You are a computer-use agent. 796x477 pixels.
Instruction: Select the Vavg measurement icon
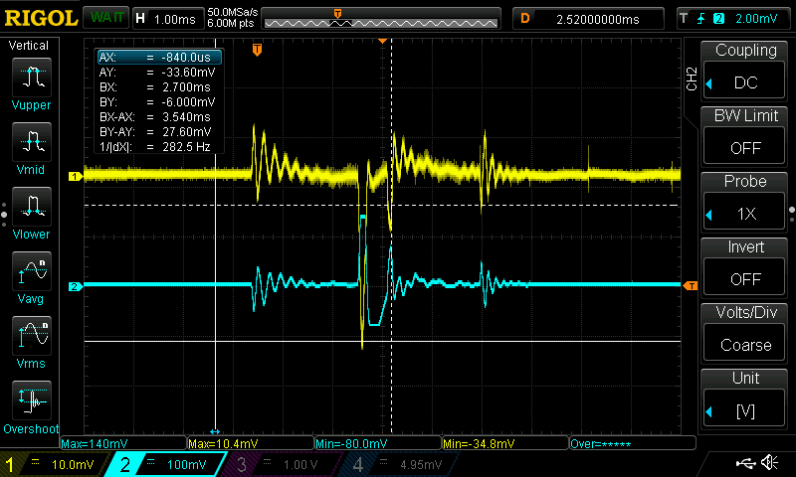pos(32,270)
